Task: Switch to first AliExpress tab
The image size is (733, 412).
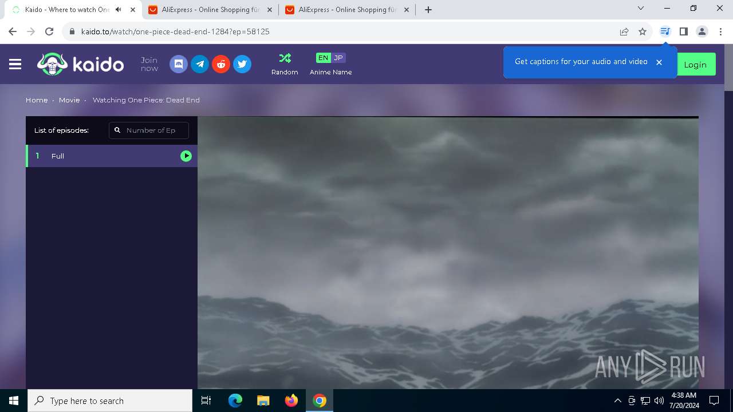Action: tap(210, 10)
